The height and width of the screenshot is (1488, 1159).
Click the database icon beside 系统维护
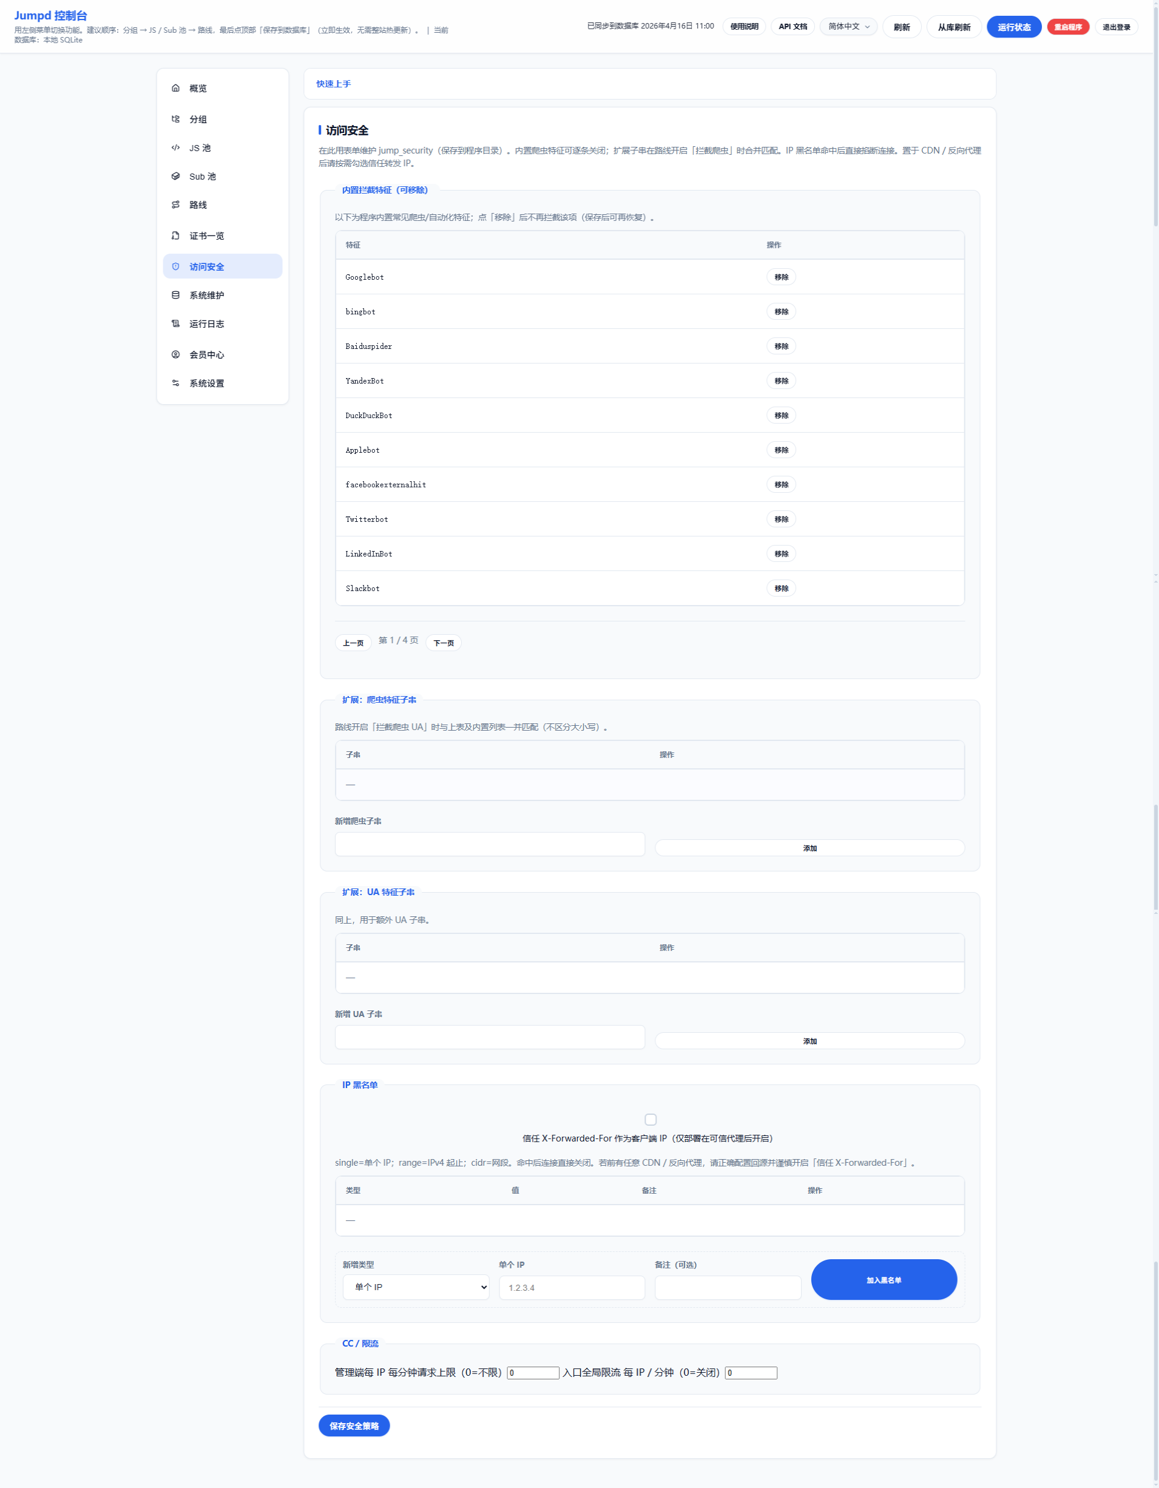click(x=176, y=295)
